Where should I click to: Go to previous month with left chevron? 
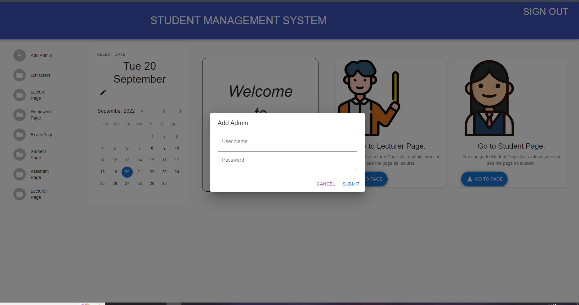[164, 111]
